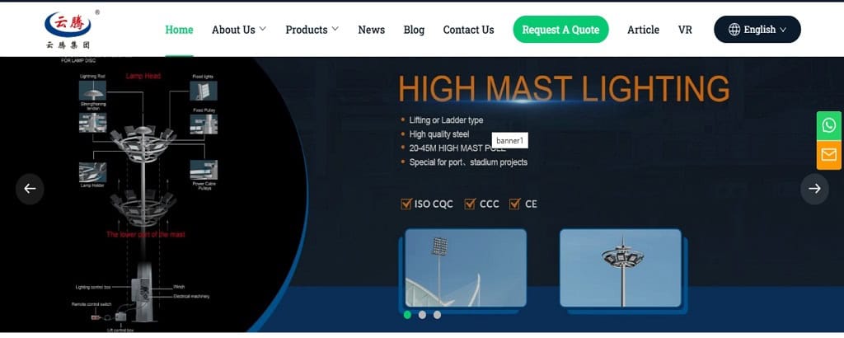
Task: Click the CE checkmark box
Action: tap(515, 204)
